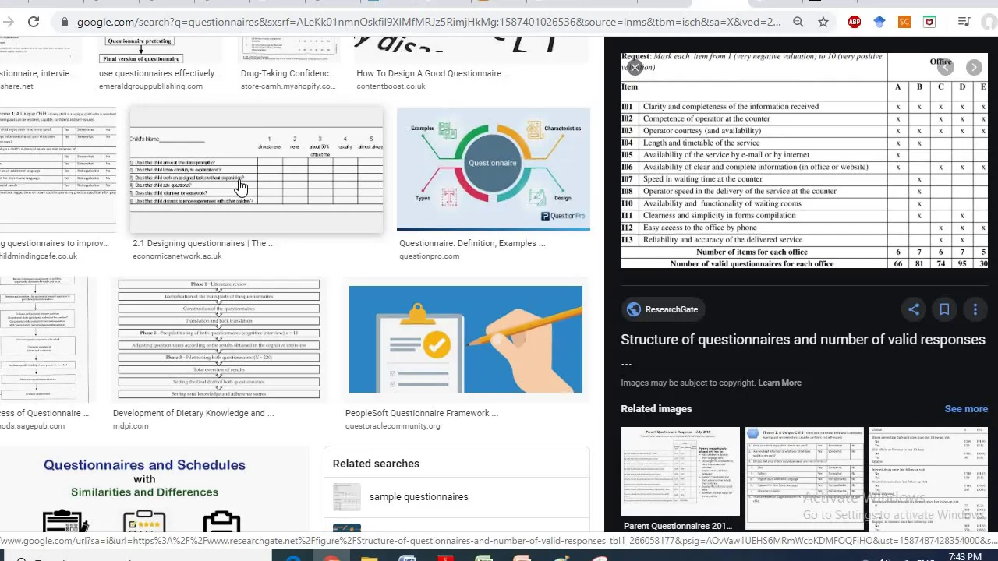The image size is (998, 561).
Task: Open the PeopleSoft clipboard illustration image
Action: click(x=465, y=340)
